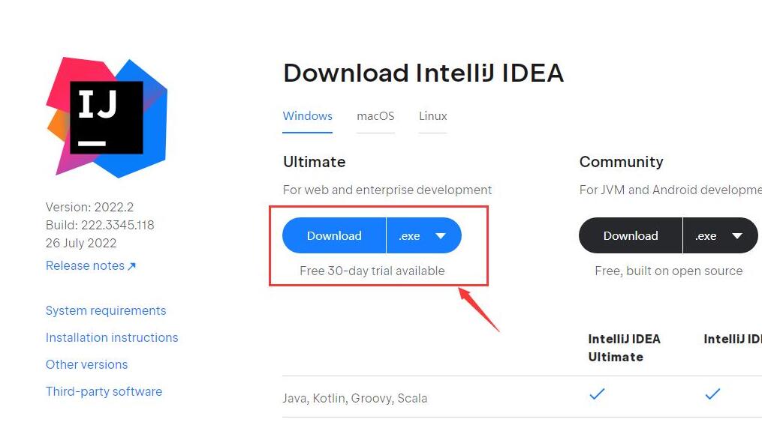This screenshot has width=762, height=422.
Task: Switch to the macOS tab
Action: [x=375, y=116]
